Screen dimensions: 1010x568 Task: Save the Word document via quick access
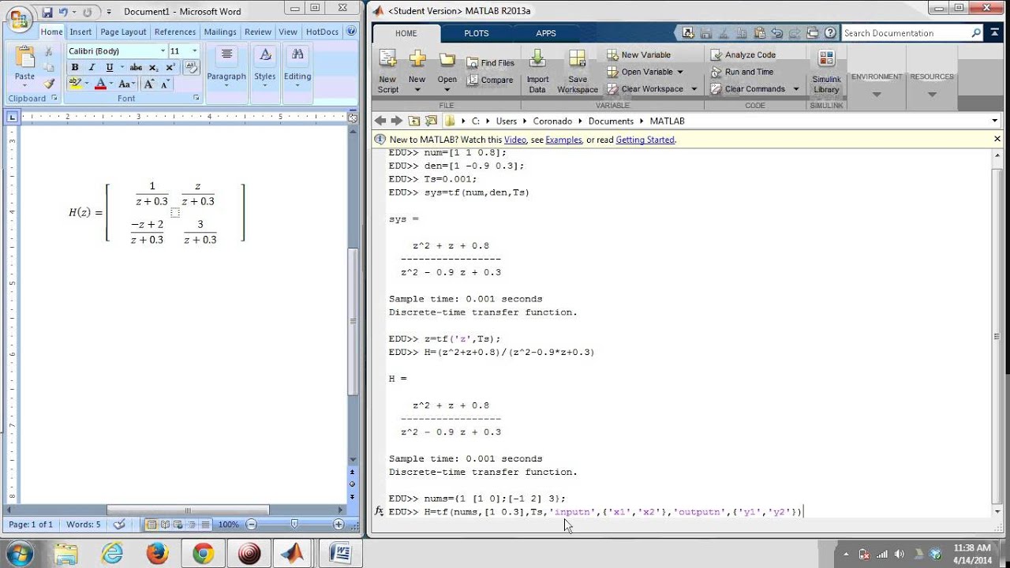[x=47, y=12]
